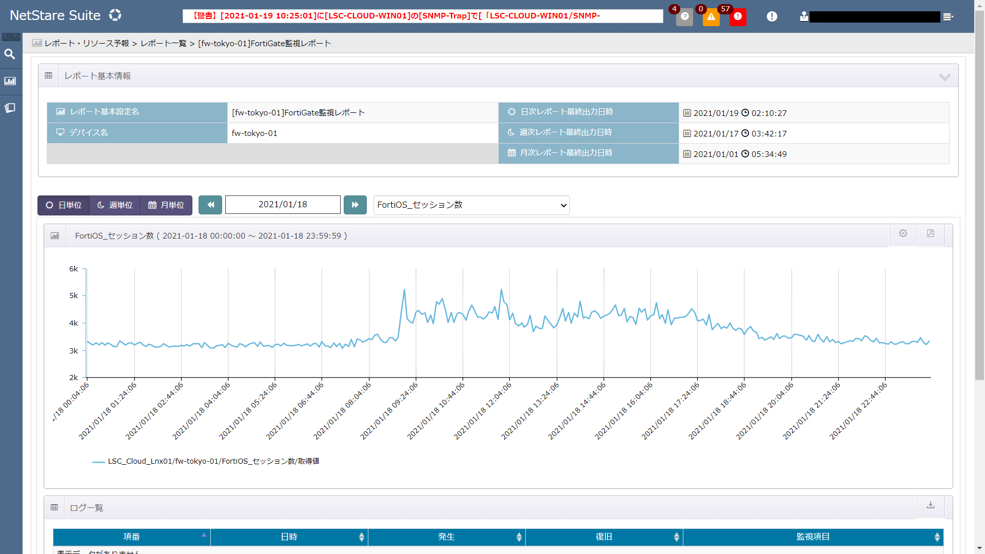Sort log table by 監視項目 column
Screen dimensions: 985x554
813,537
